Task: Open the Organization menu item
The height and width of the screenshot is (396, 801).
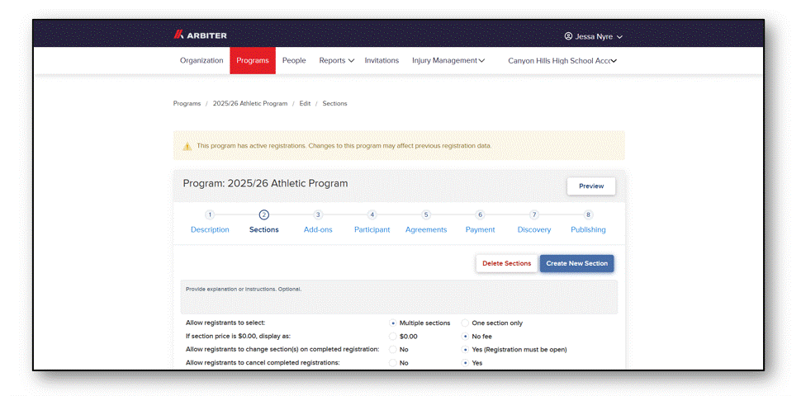Action: [x=201, y=60]
